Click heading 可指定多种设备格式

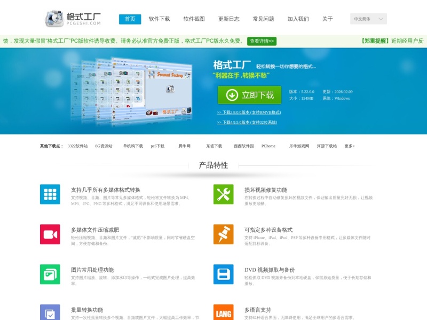tap(268, 230)
